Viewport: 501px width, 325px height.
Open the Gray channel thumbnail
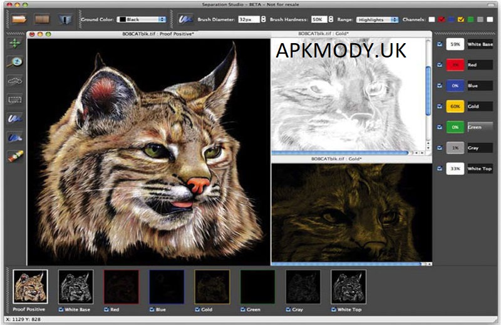pyautogui.click(x=303, y=286)
